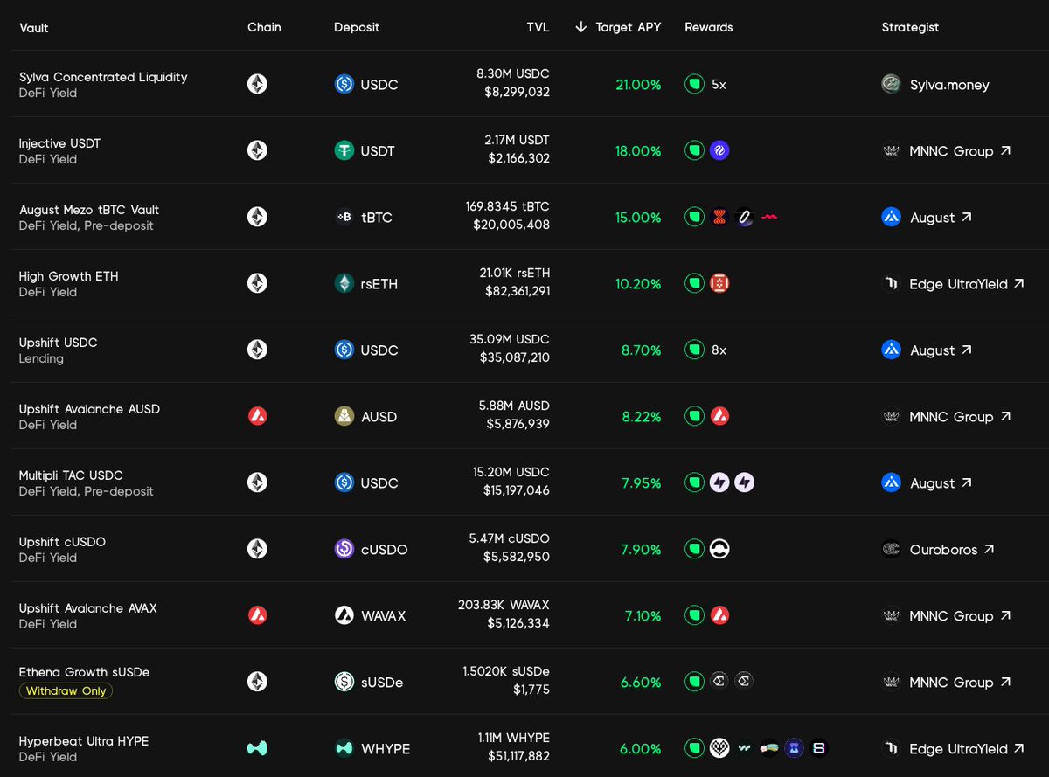Click the 21.00% target APY value

tap(638, 85)
